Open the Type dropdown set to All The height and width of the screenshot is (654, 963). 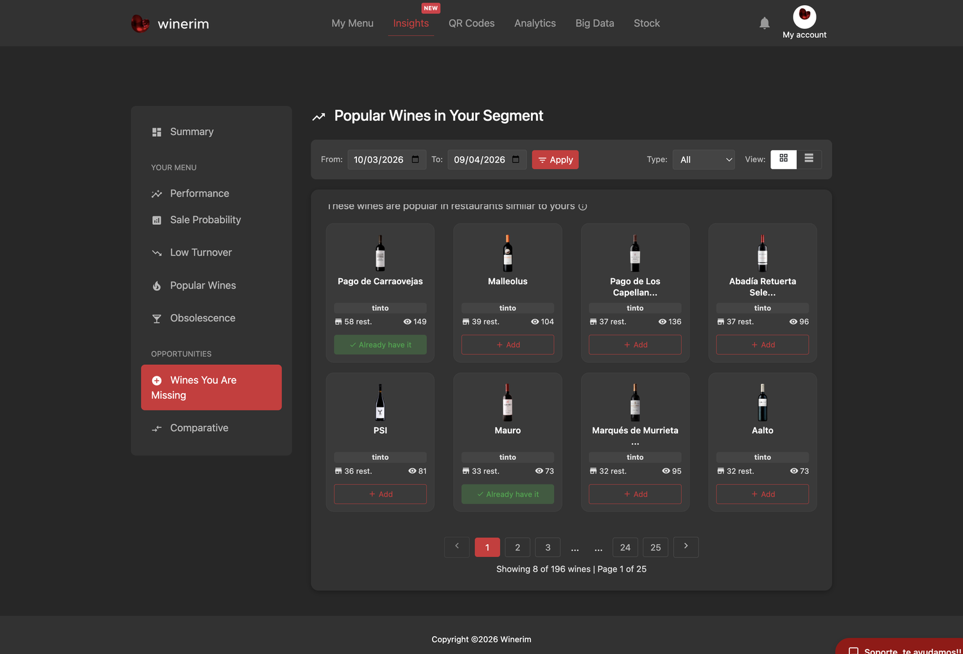coord(704,159)
